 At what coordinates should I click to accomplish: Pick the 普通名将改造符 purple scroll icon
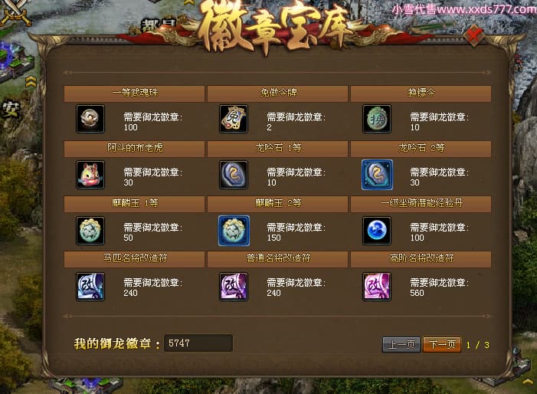point(234,287)
